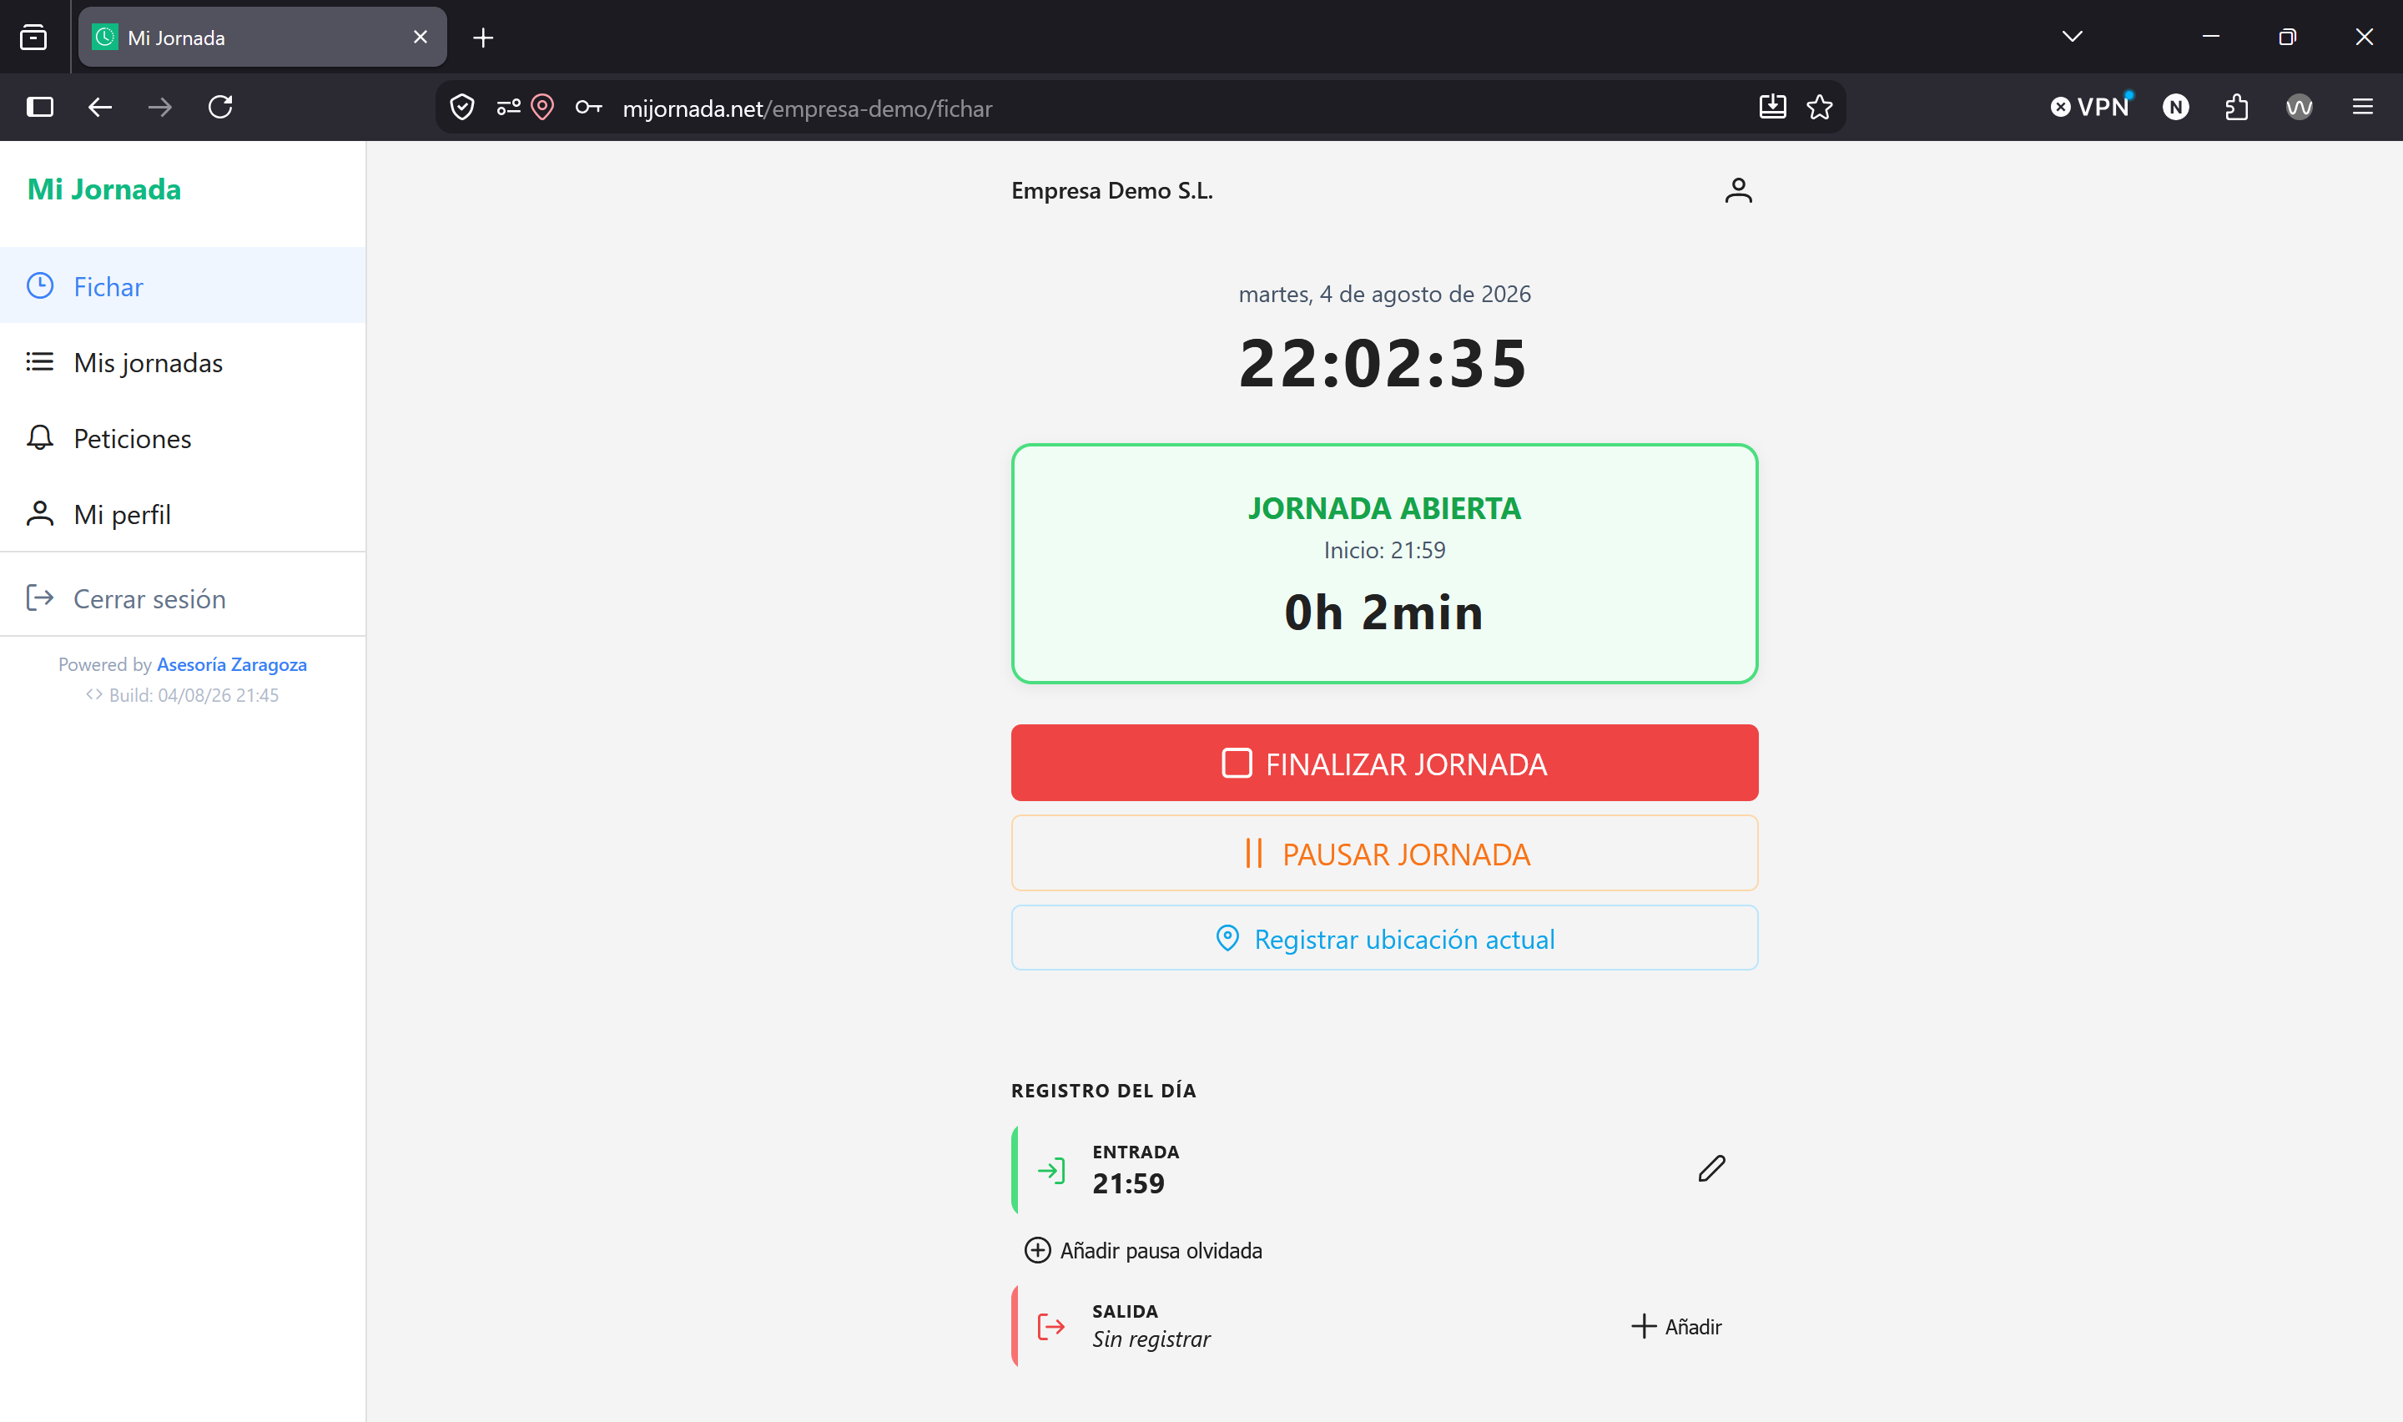Click the install app icon in address bar
Screen dimensions: 2403x1422
(1772, 106)
